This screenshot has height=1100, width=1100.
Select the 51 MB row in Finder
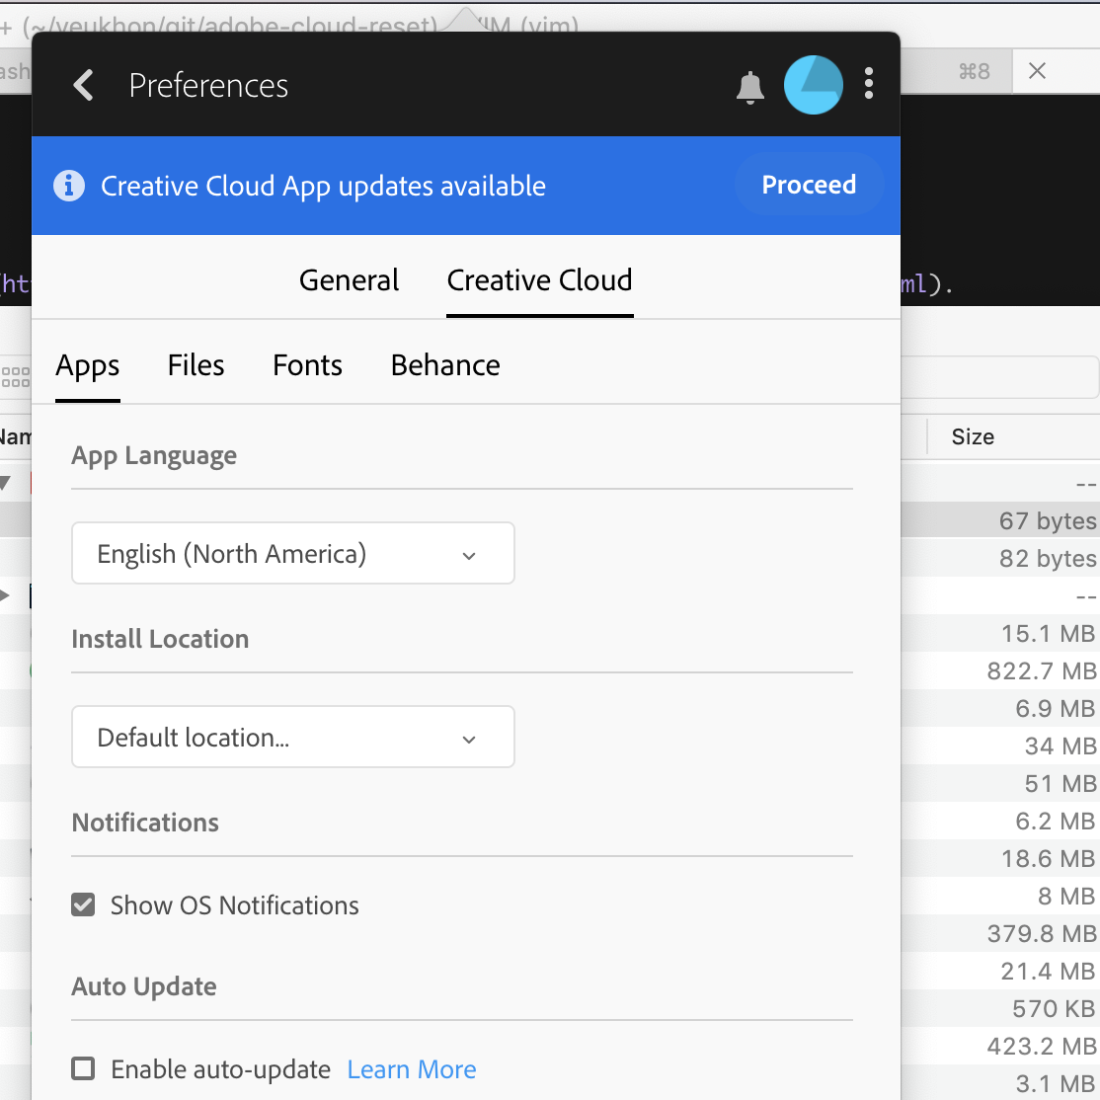click(1000, 783)
